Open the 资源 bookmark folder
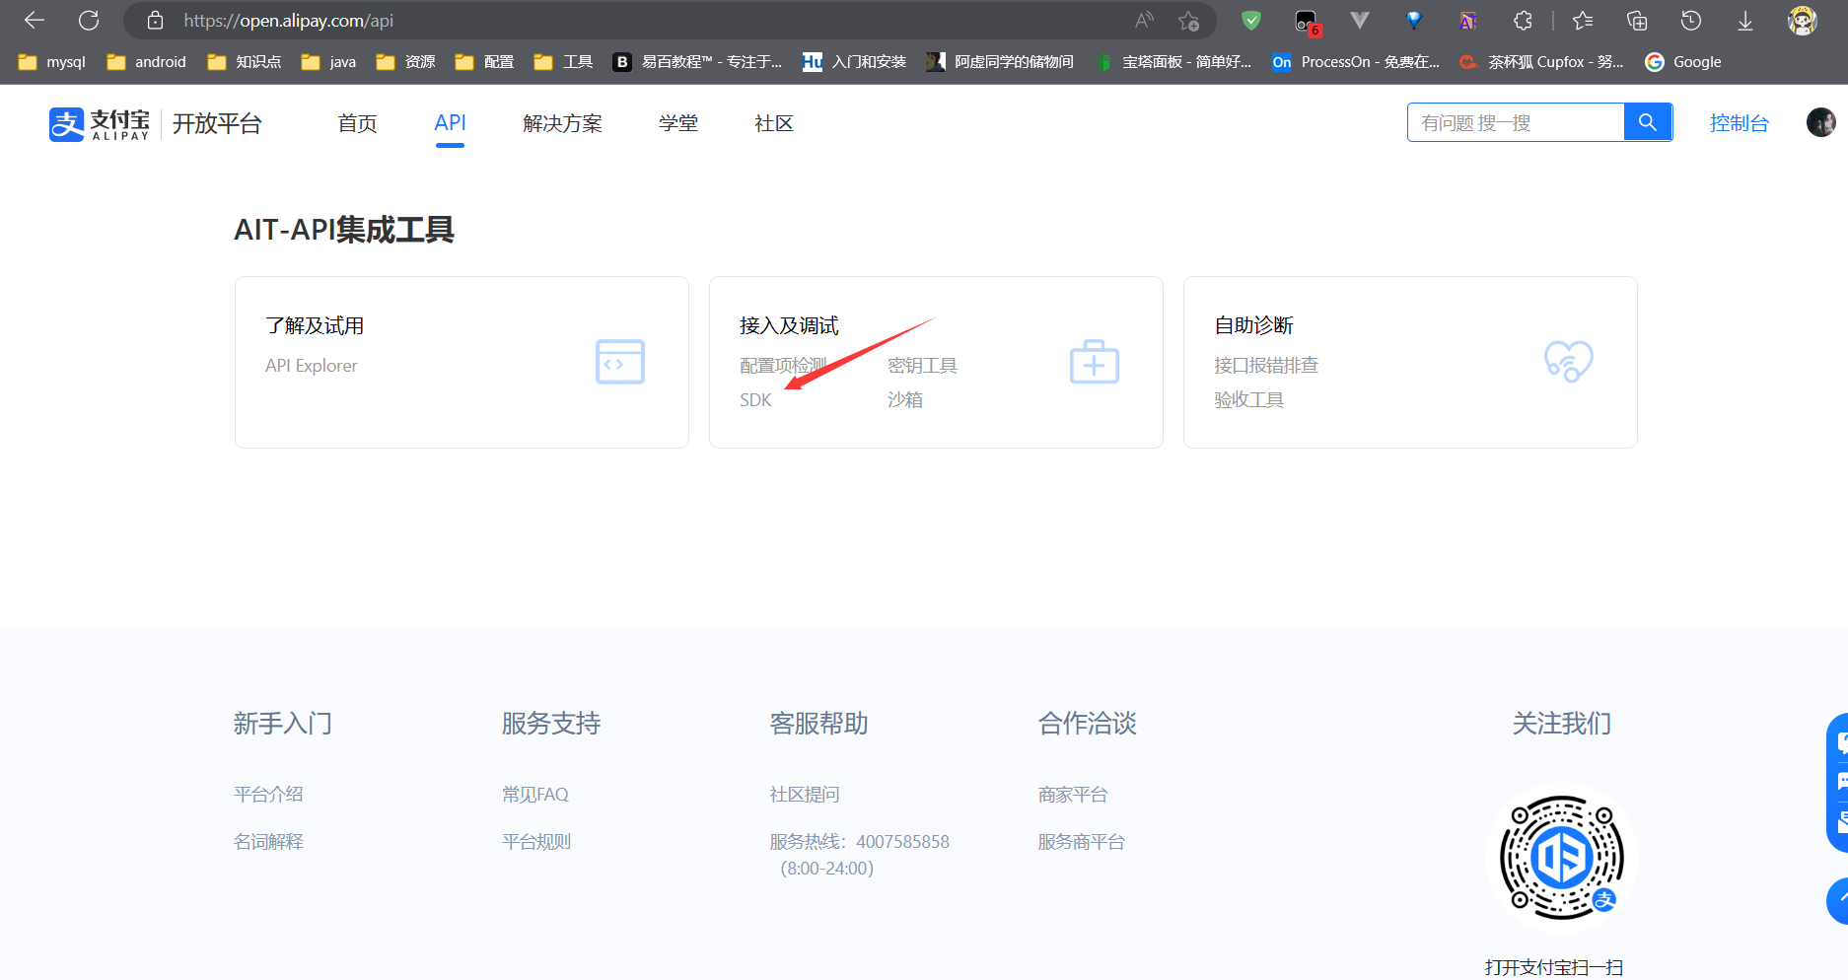Screen dimensions: 1848x980 [405, 62]
